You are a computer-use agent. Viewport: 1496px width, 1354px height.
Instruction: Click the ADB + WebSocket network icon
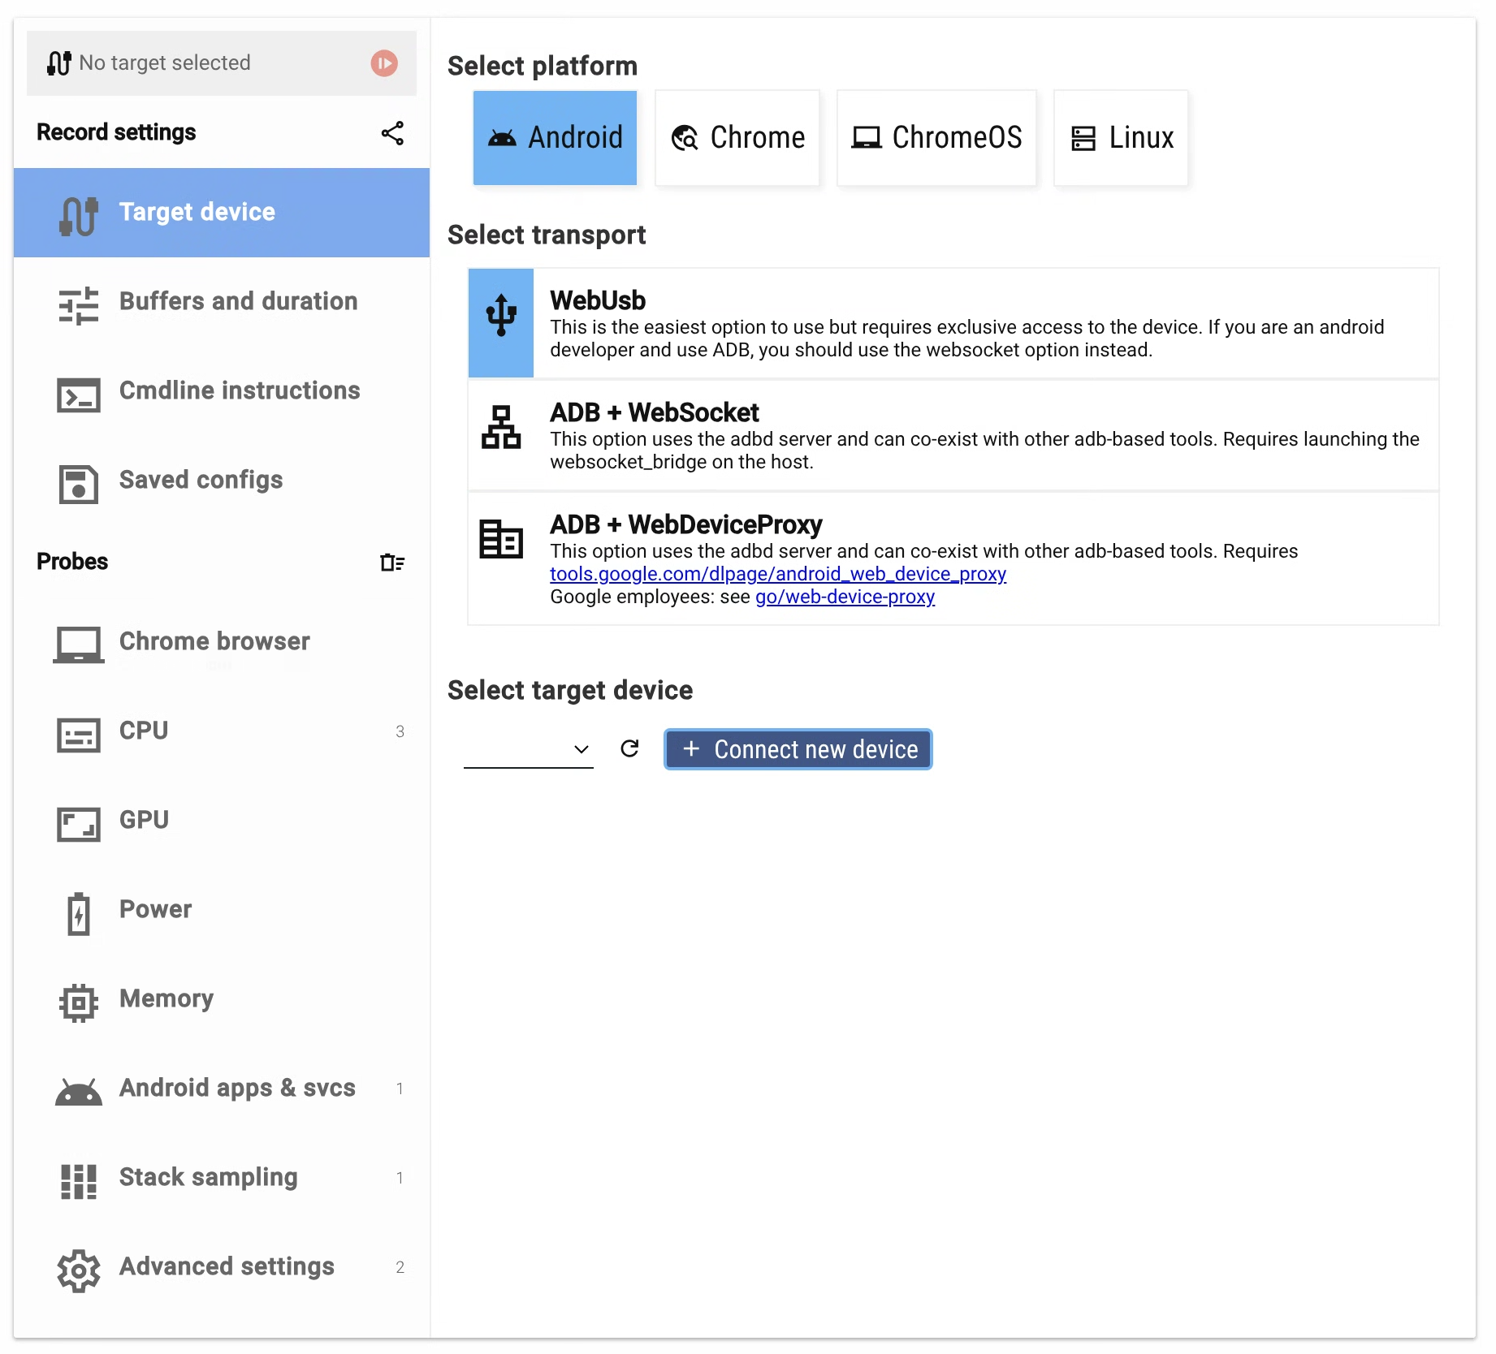501,427
